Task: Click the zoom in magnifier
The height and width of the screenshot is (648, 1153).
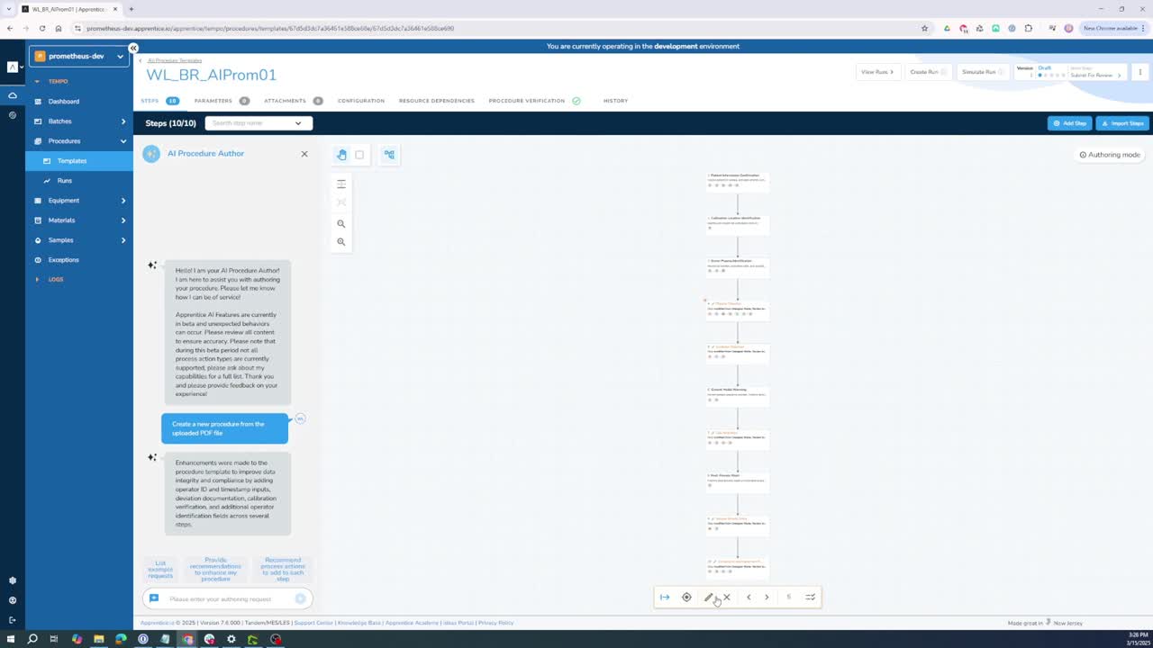Action: point(341,224)
